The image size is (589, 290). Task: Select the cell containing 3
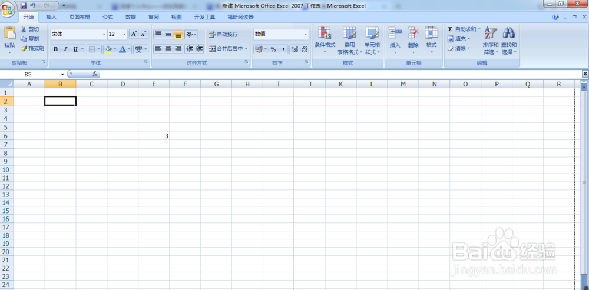(x=154, y=136)
